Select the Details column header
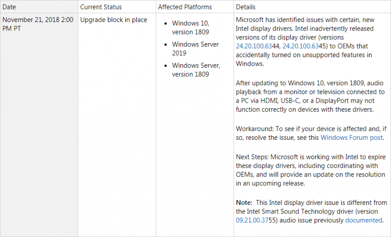 (312, 7)
